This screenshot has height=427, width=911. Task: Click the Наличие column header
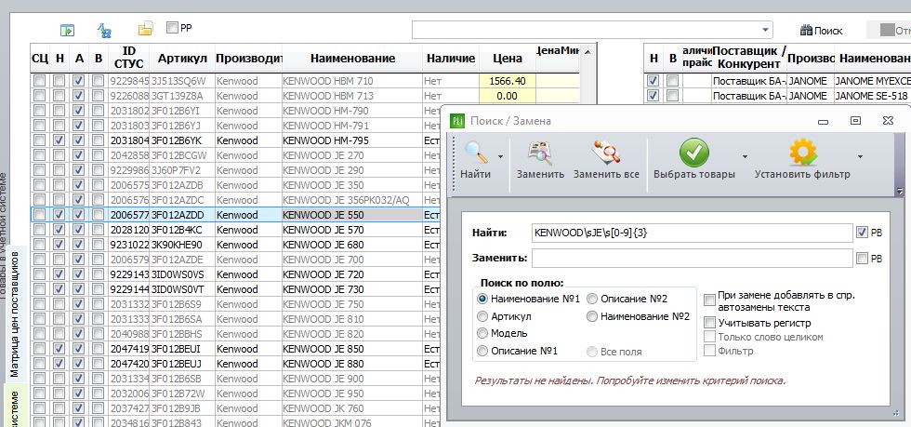tap(451, 59)
